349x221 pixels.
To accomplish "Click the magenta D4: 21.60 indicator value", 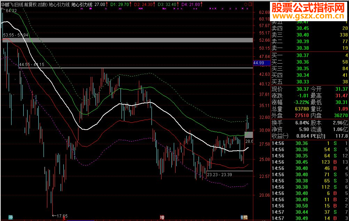I will coord(191,5).
